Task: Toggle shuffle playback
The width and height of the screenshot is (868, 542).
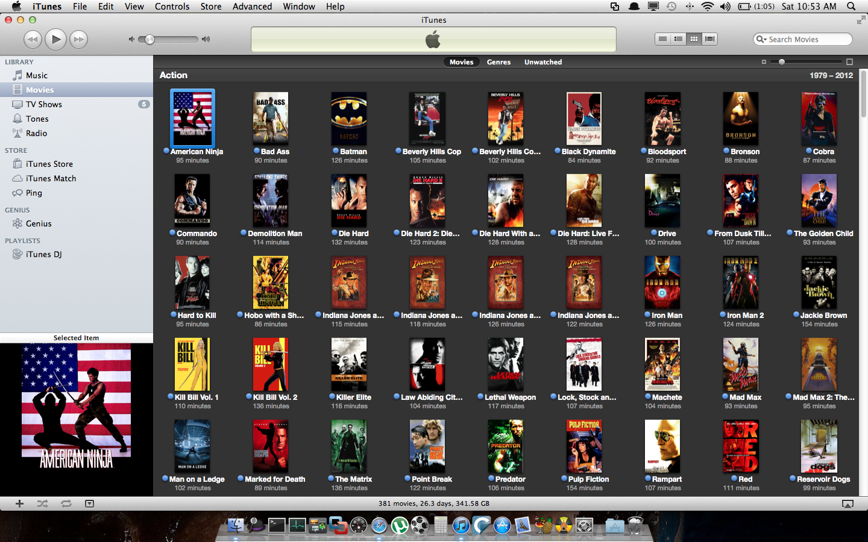Action: 42,503
